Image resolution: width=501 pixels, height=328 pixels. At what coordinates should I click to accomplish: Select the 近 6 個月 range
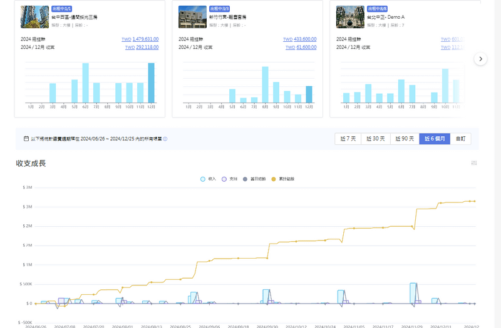435,139
